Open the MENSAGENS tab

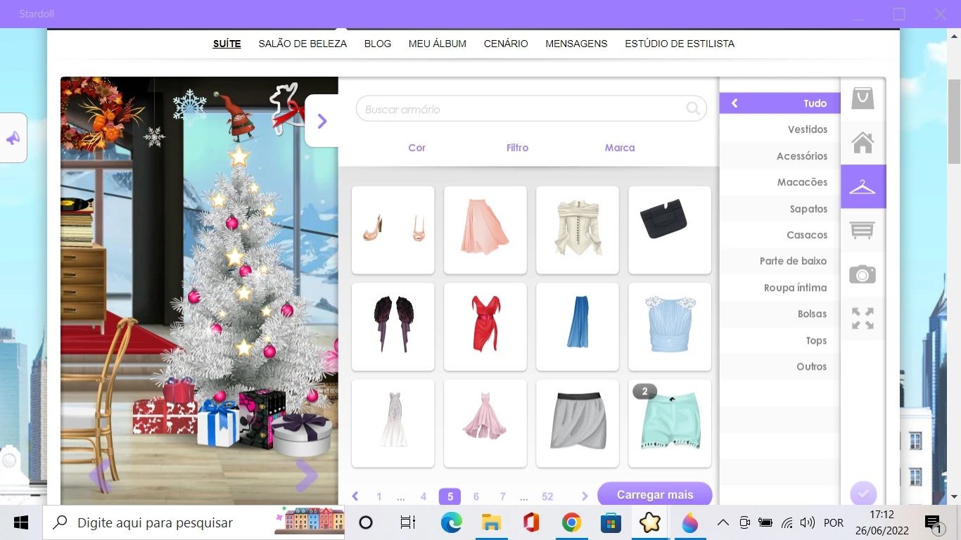[576, 44]
